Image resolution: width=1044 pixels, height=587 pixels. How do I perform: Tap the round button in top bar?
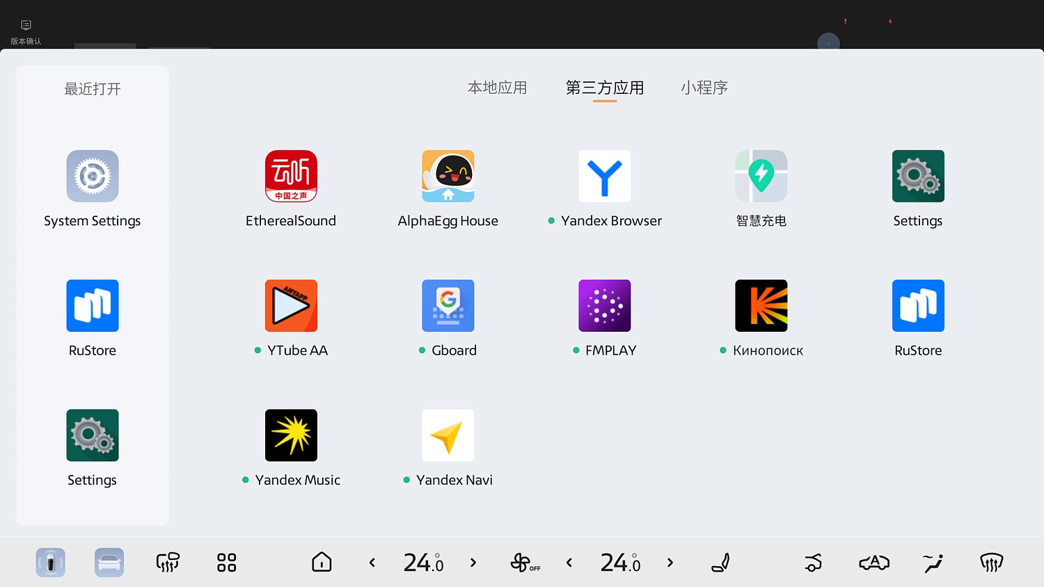coord(828,43)
